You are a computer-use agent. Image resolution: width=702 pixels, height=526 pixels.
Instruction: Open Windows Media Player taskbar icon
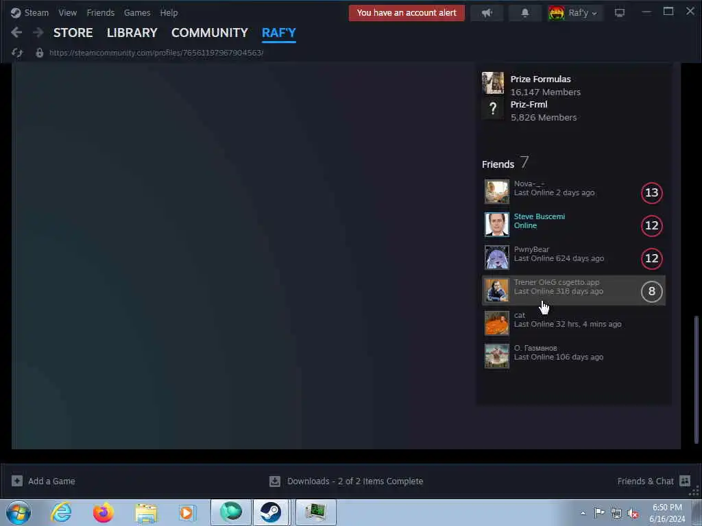point(186,512)
